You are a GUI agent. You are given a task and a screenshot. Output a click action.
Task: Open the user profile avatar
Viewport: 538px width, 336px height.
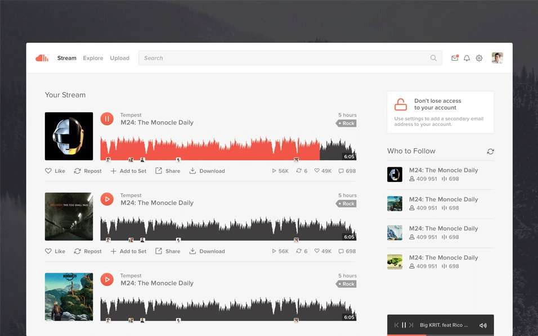coord(497,58)
